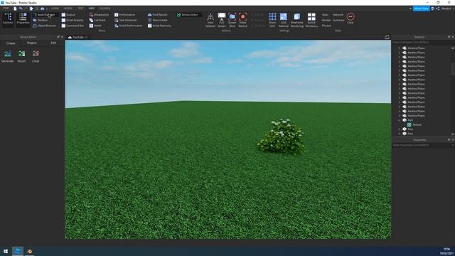Click What's New button

point(422,9)
